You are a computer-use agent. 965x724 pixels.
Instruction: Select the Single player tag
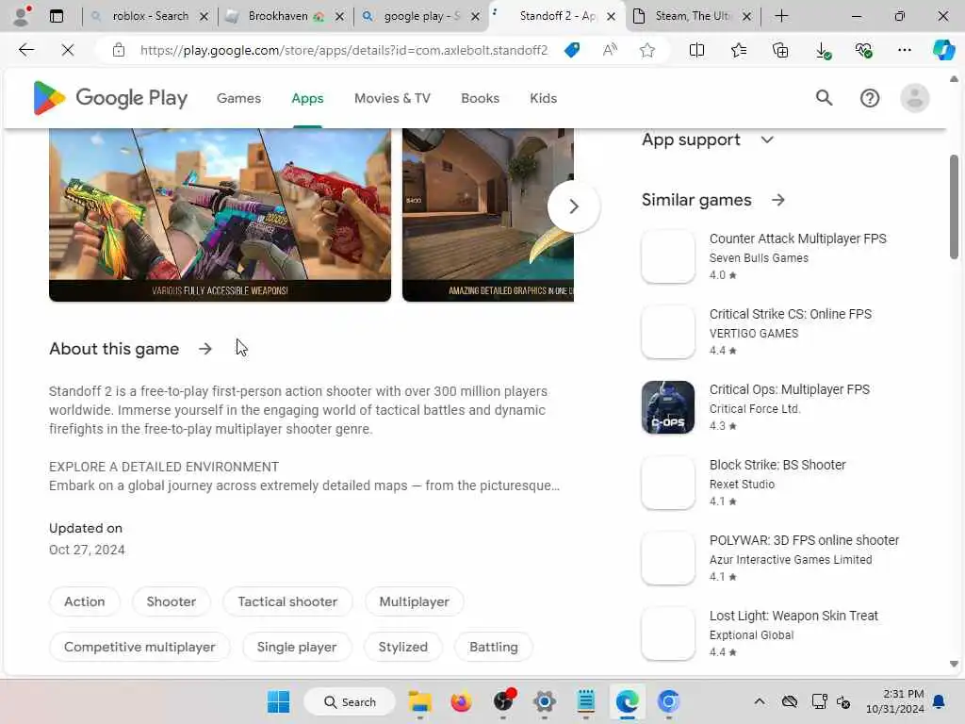[x=297, y=647]
